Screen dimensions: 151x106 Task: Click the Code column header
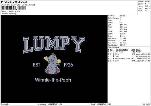tap(133, 49)
